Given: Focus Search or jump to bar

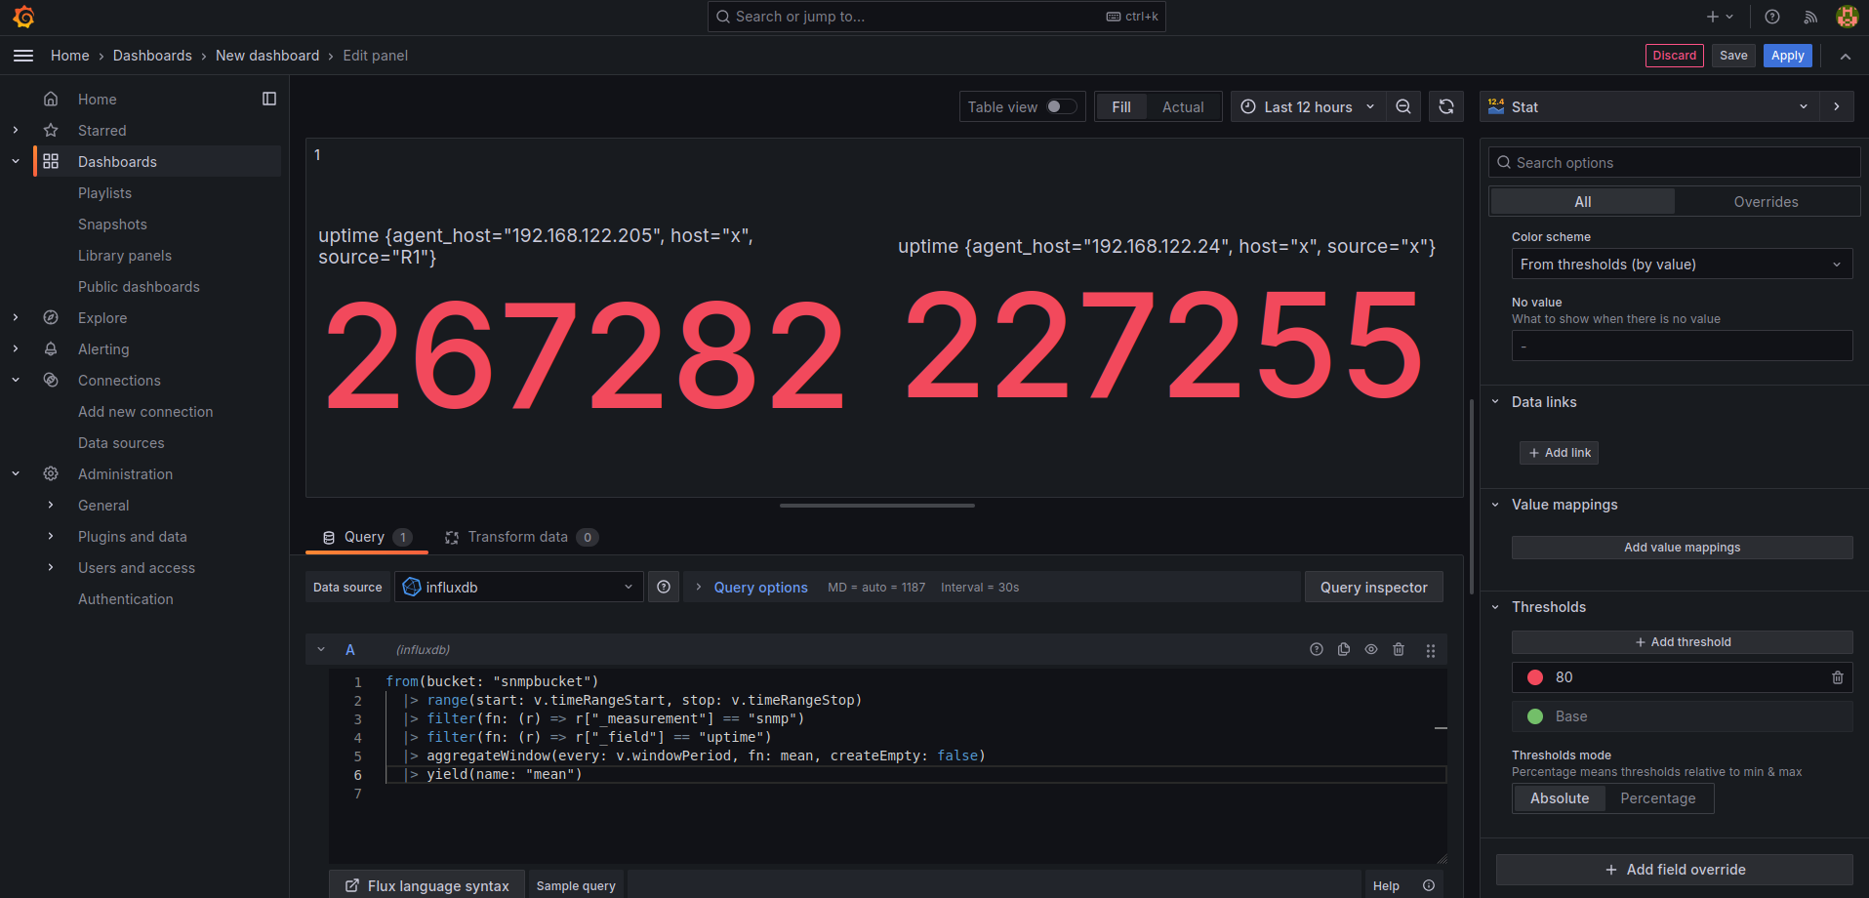Looking at the screenshot, I should (936, 17).
